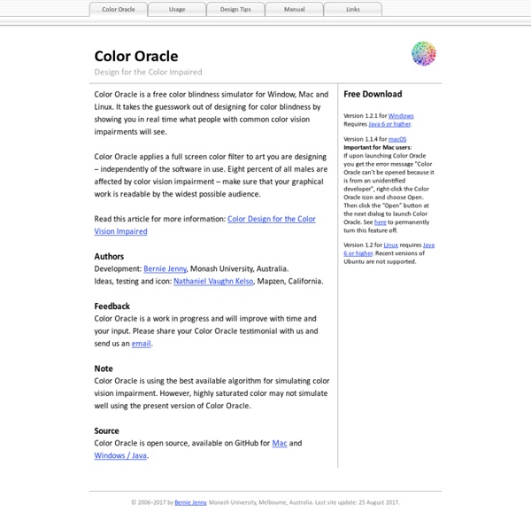Go to the Manual tab

[295, 9]
